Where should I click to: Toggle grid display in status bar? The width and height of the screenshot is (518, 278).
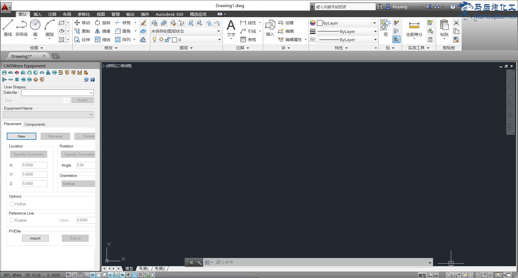coord(80,275)
